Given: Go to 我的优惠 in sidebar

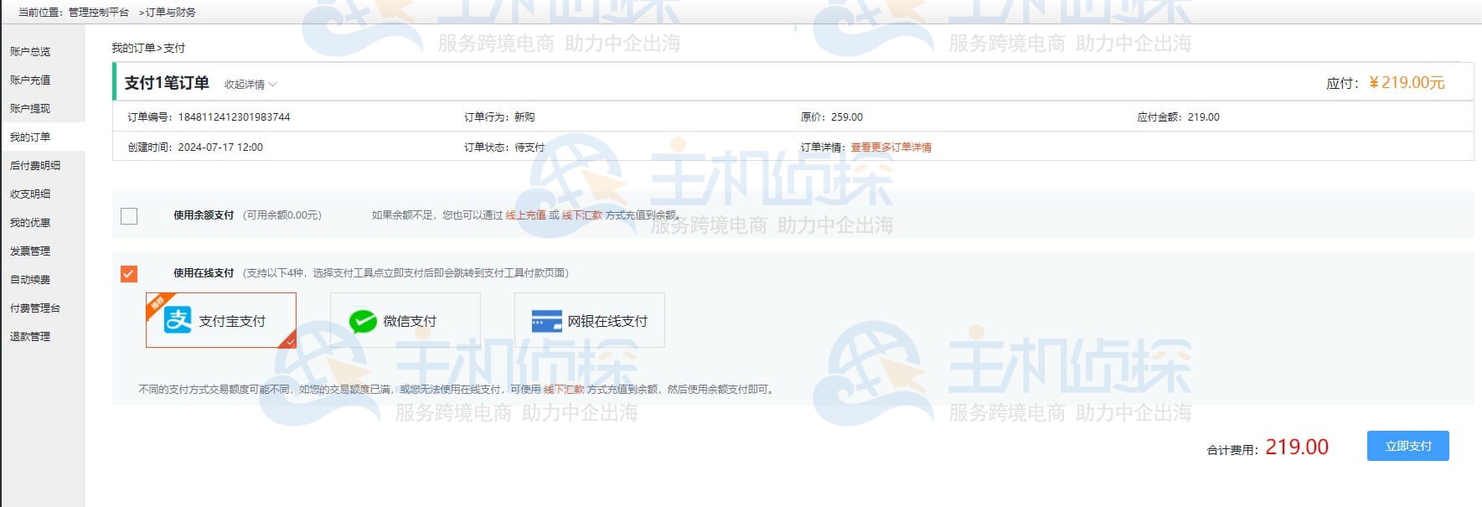Looking at the screenshot, I should tap(30, 222).
